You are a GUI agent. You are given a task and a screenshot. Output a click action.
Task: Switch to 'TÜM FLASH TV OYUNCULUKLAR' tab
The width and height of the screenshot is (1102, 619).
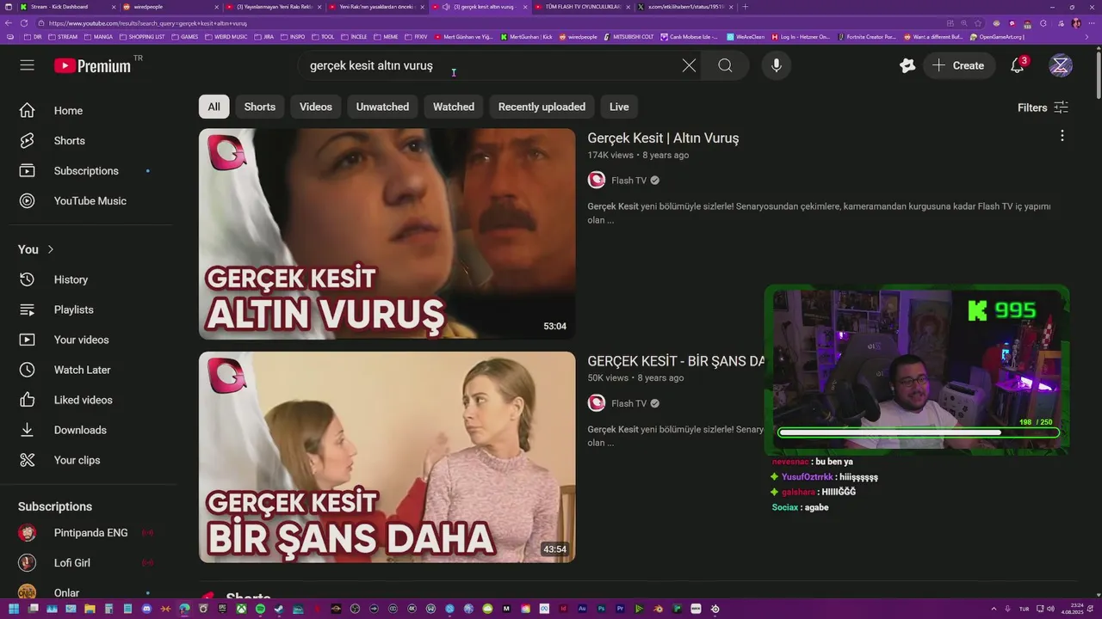coord(581,7)
